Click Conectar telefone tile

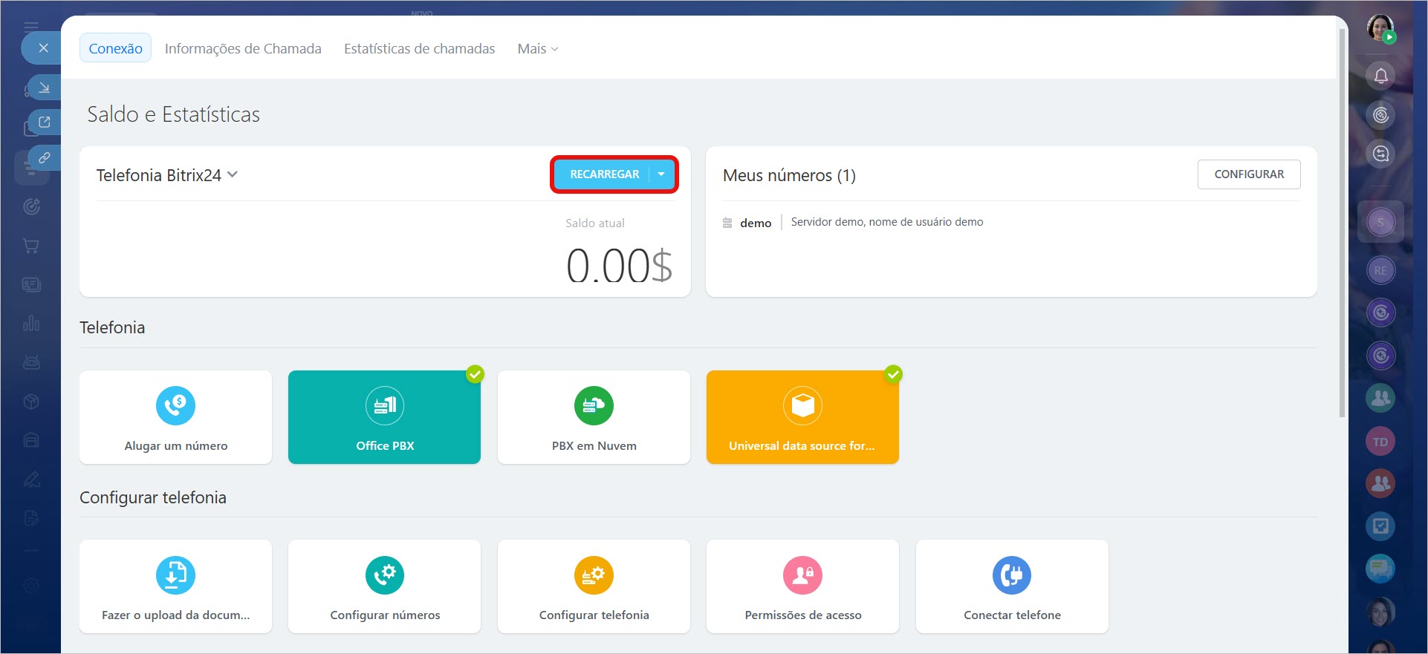1012,586
